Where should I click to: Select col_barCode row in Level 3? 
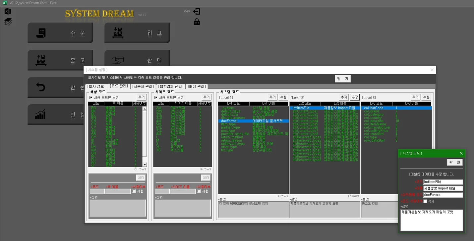click(396, 108)
